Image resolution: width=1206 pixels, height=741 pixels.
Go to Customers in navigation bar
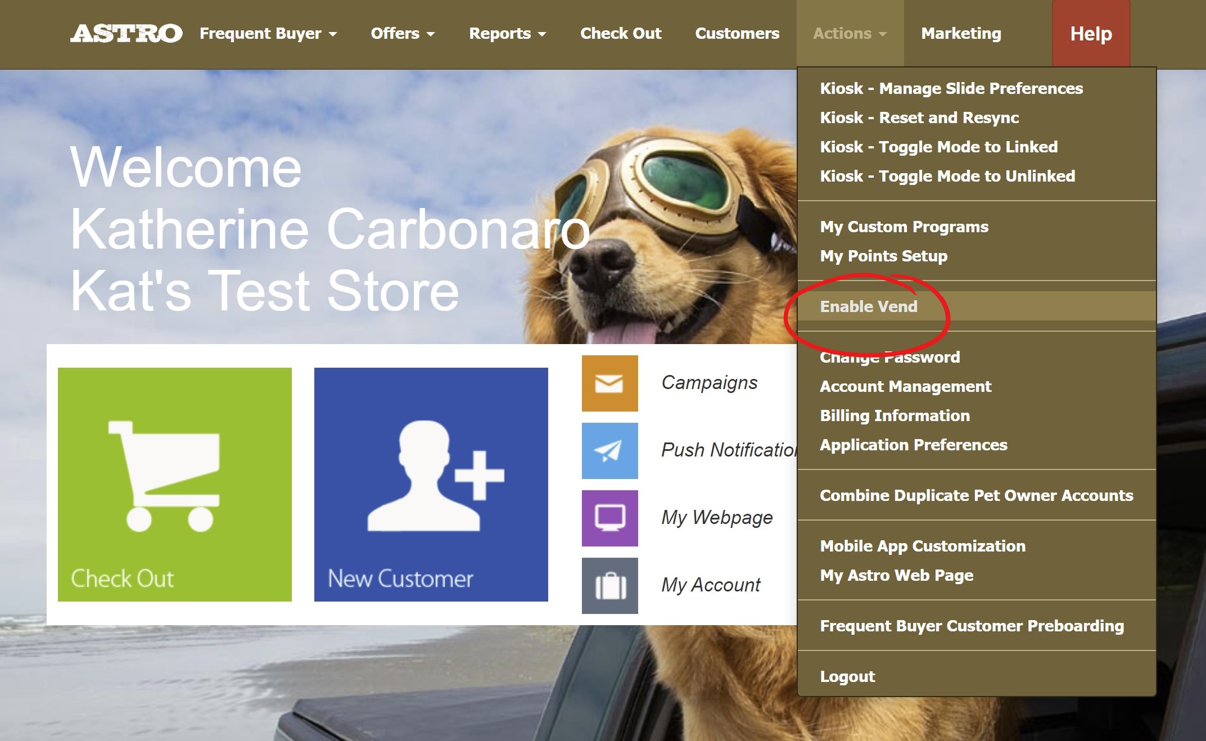[x=737, y=34]
